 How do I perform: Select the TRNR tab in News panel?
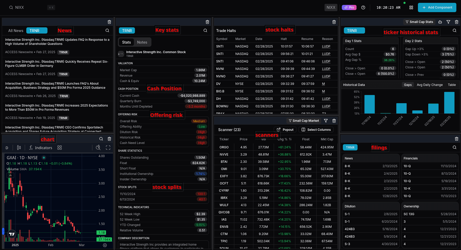click(x=37, y=30)
